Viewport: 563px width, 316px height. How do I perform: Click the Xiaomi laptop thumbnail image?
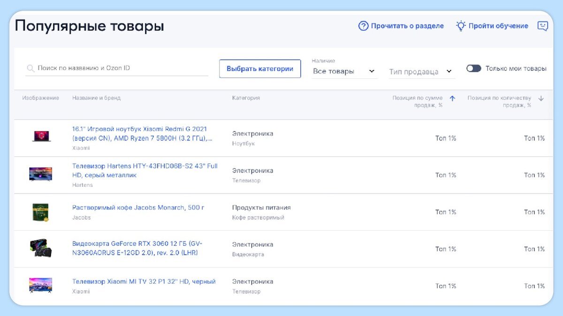(41, 136)
